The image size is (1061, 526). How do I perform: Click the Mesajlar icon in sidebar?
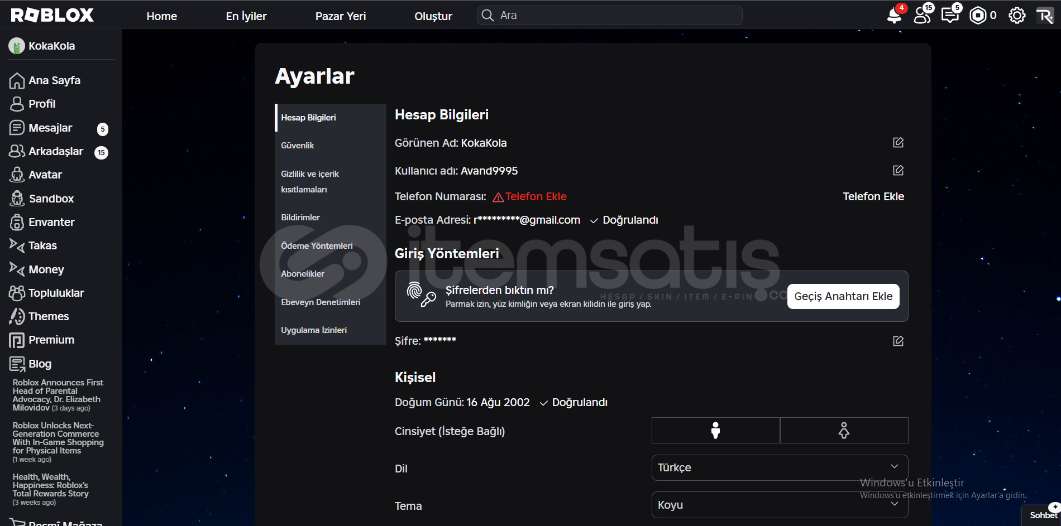pyautogui.click(x=17, y=128)
